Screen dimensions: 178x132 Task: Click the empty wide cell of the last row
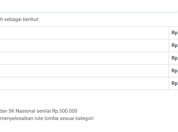(x=84, y=84)
